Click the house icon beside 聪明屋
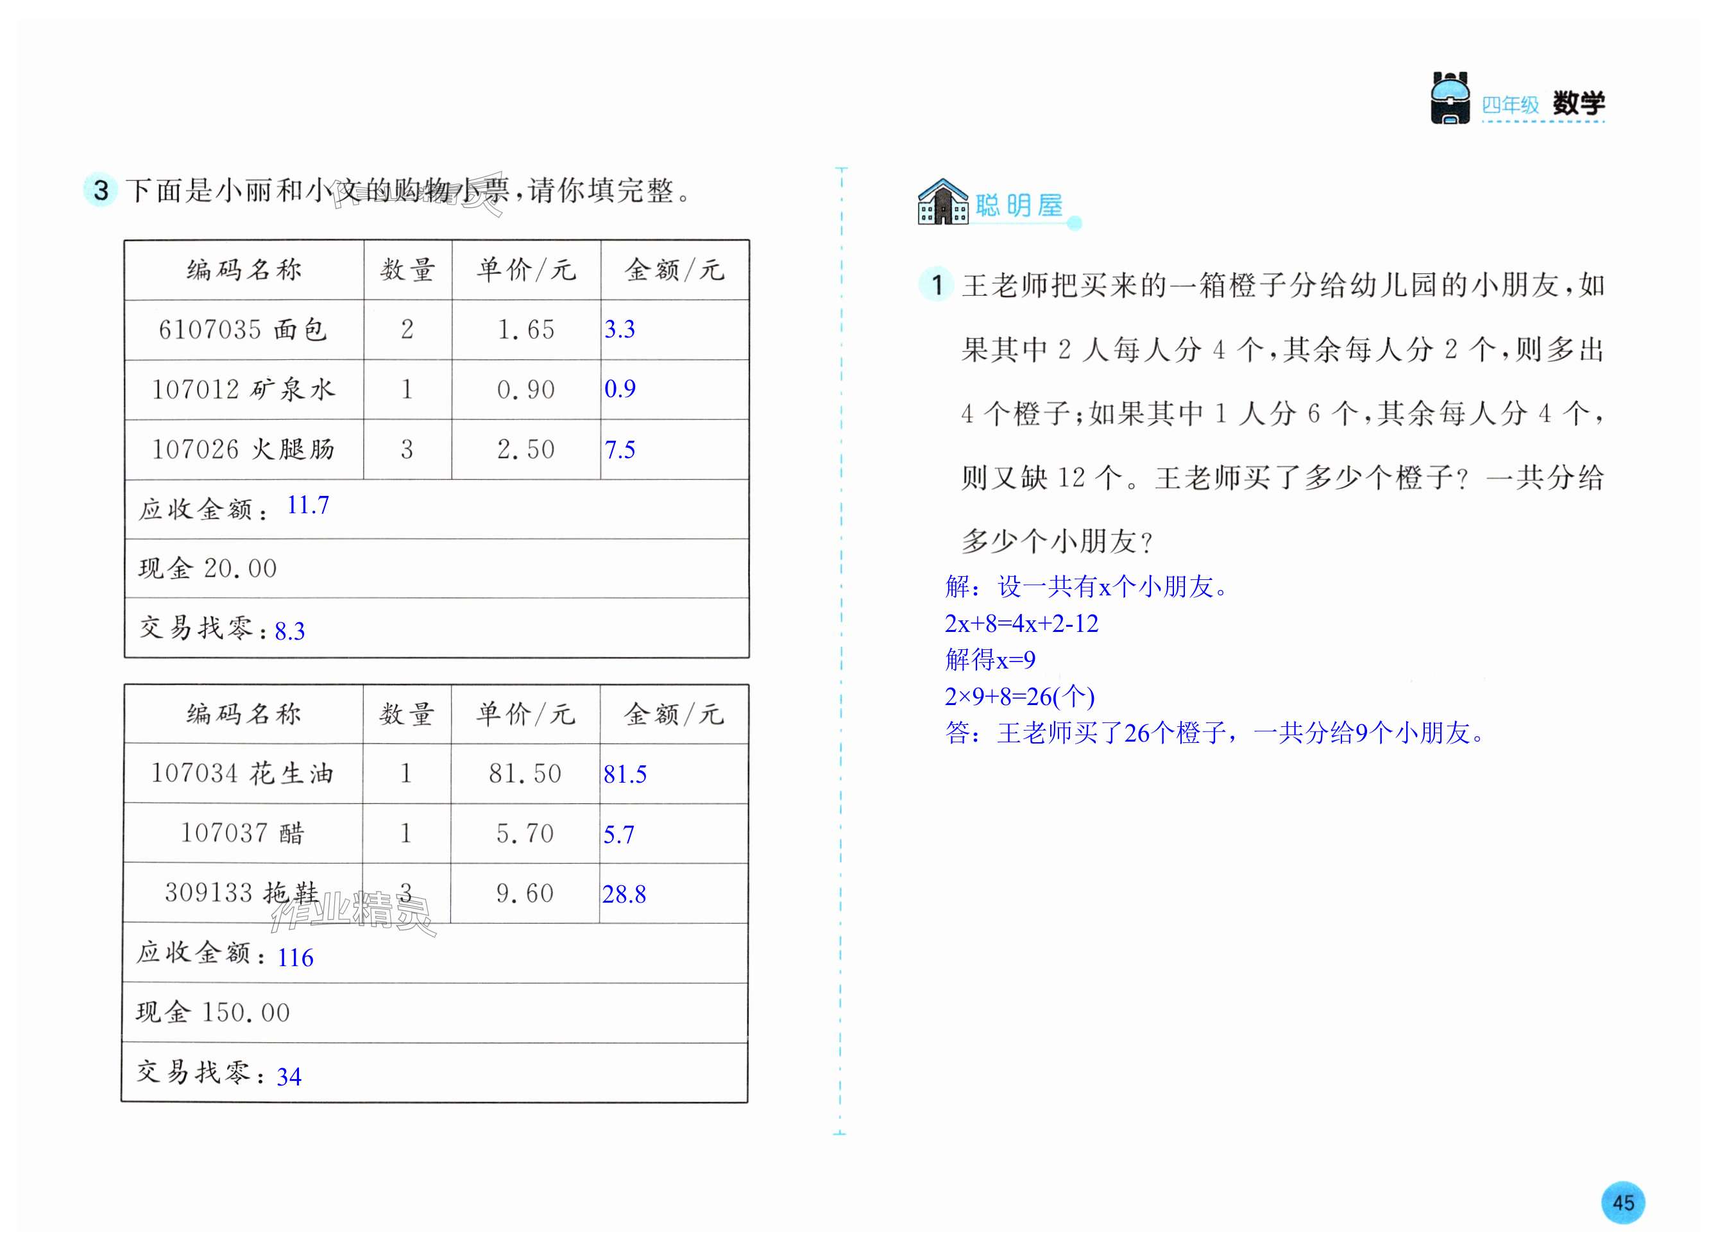Image resolution: width=1718 pixels, height=1251 pixels. 942,202
